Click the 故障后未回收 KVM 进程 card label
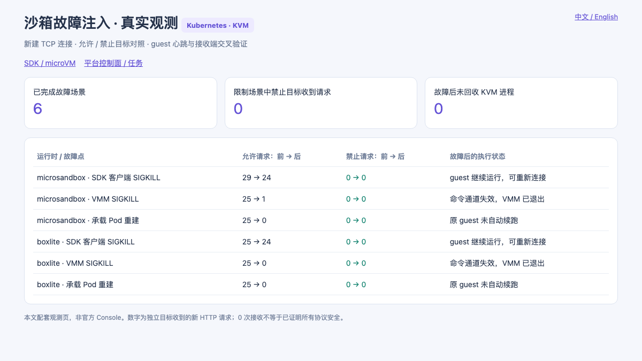This screenshot has height=361, width=642. (474, 92)
